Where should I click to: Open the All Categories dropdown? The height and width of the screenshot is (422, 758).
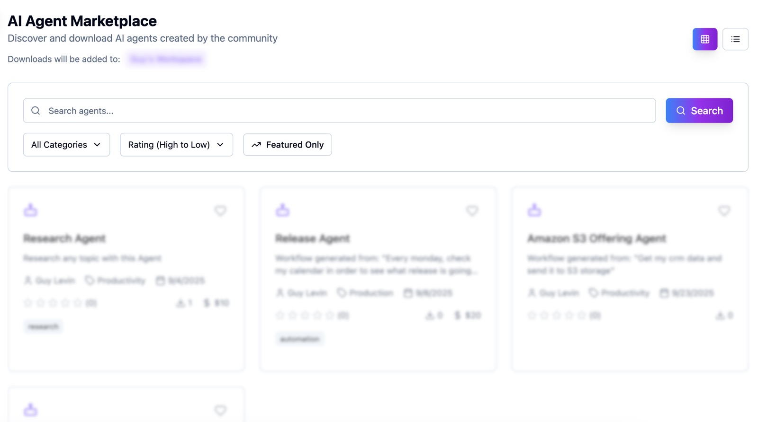pos(66,145)
